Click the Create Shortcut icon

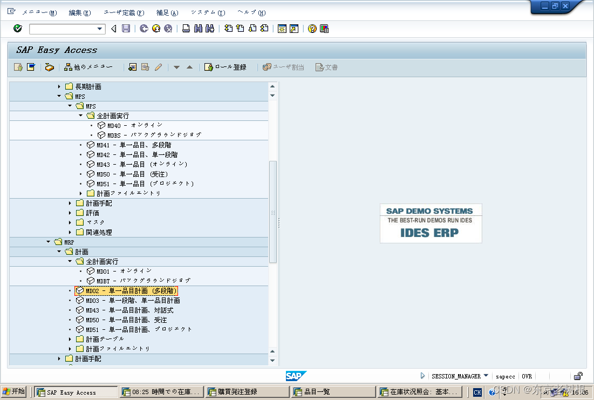click(x=294, y=29)
